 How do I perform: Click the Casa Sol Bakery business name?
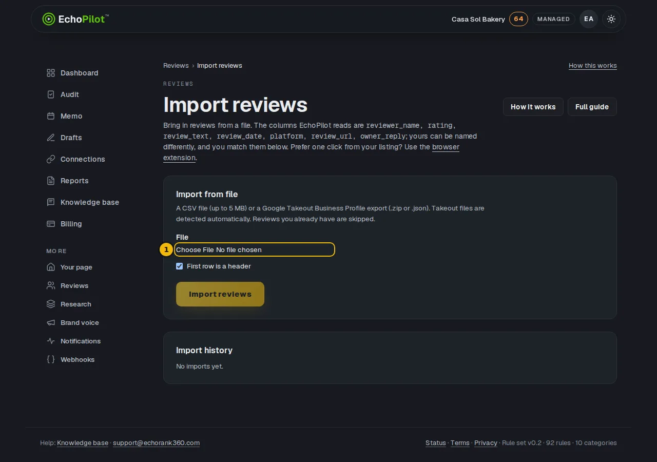pos(478,19)
